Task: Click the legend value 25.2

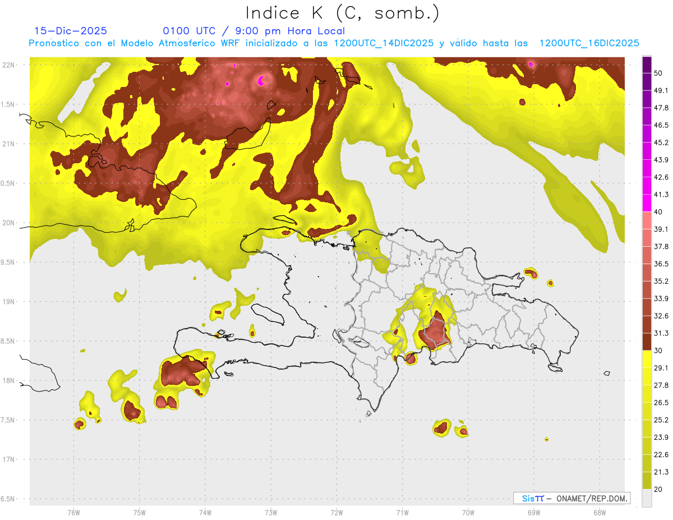Action: click(661, 420)
